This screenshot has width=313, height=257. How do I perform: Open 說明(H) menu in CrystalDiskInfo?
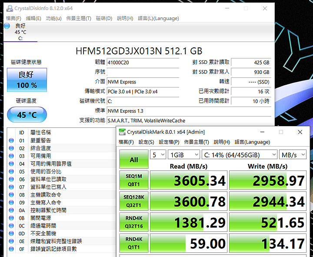coord(125,18)
